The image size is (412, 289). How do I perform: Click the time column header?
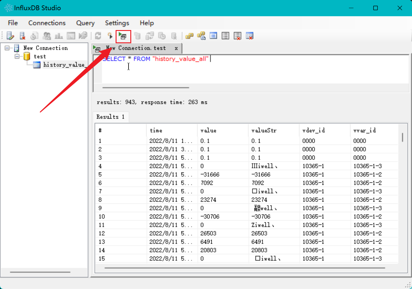172,130
